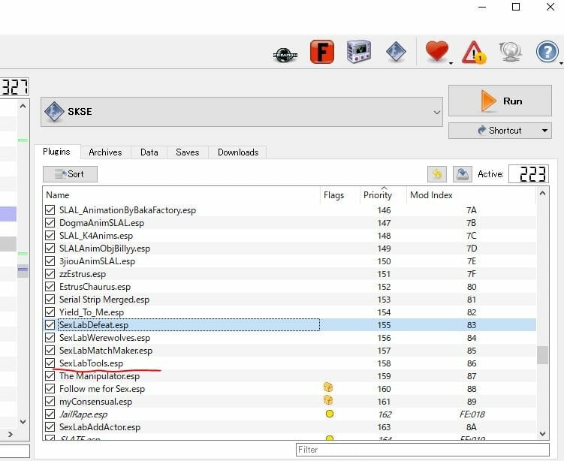Click mod index value 7A
The image size is (564, 461).
pos(471,210)
